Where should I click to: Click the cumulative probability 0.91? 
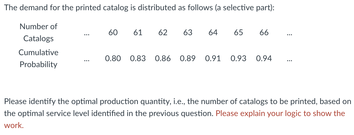tap(213, 59)
